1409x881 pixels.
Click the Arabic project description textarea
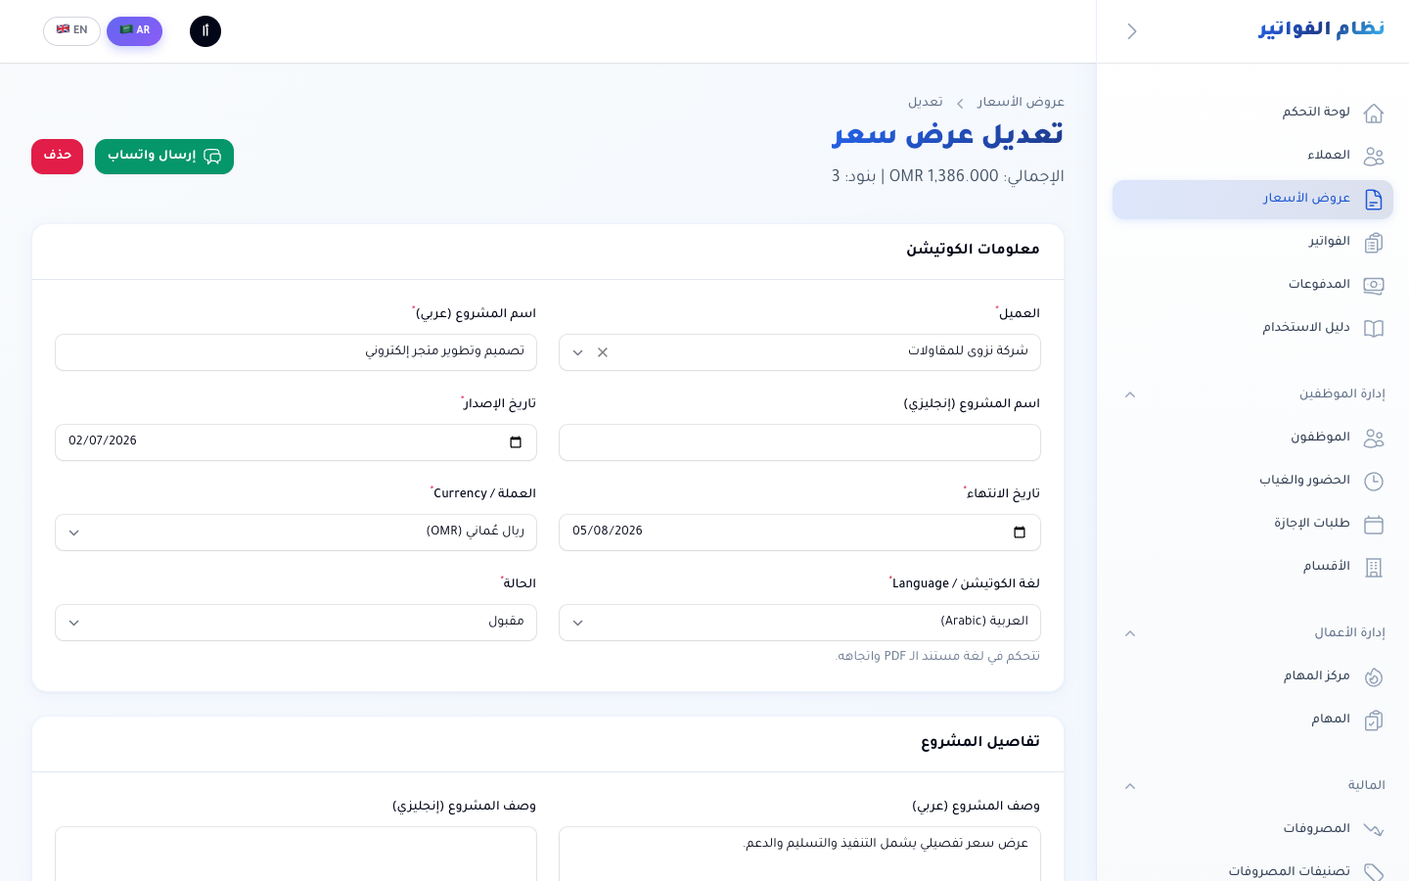click(799, 854)
